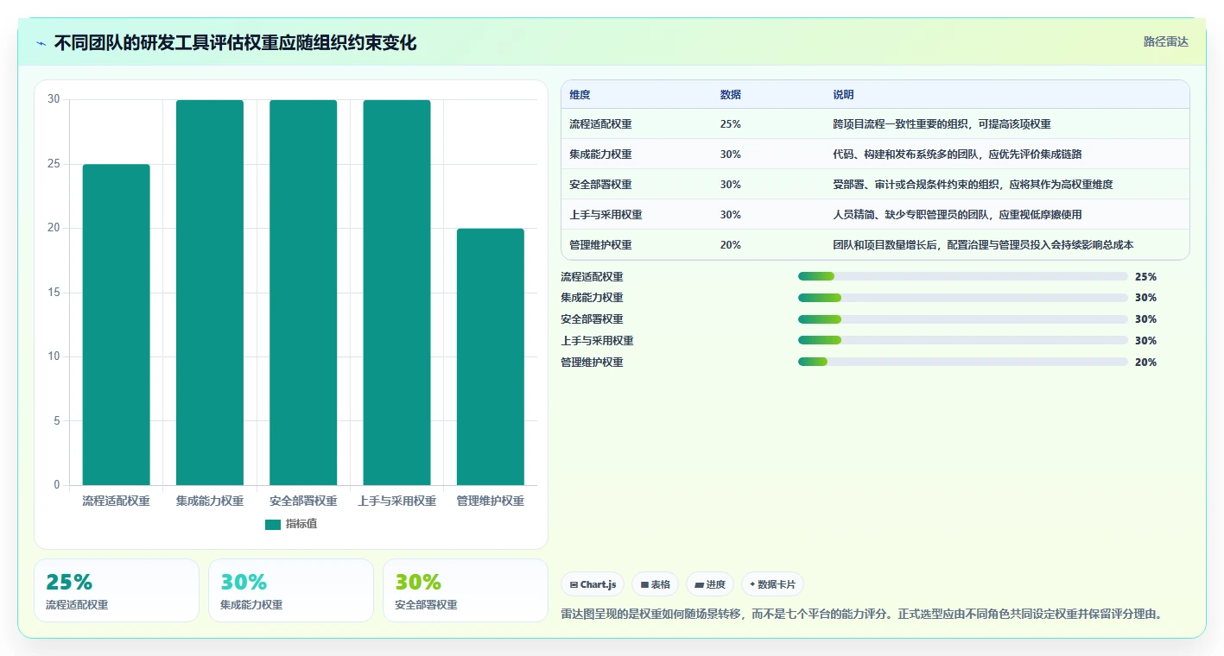
Task: Click the 安全部署权重 x-axis label
Action: coord(303,501)
